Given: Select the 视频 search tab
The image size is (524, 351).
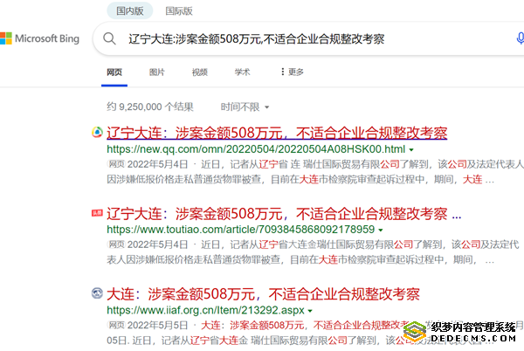Looking at the screenshot, I should [199, 72].
